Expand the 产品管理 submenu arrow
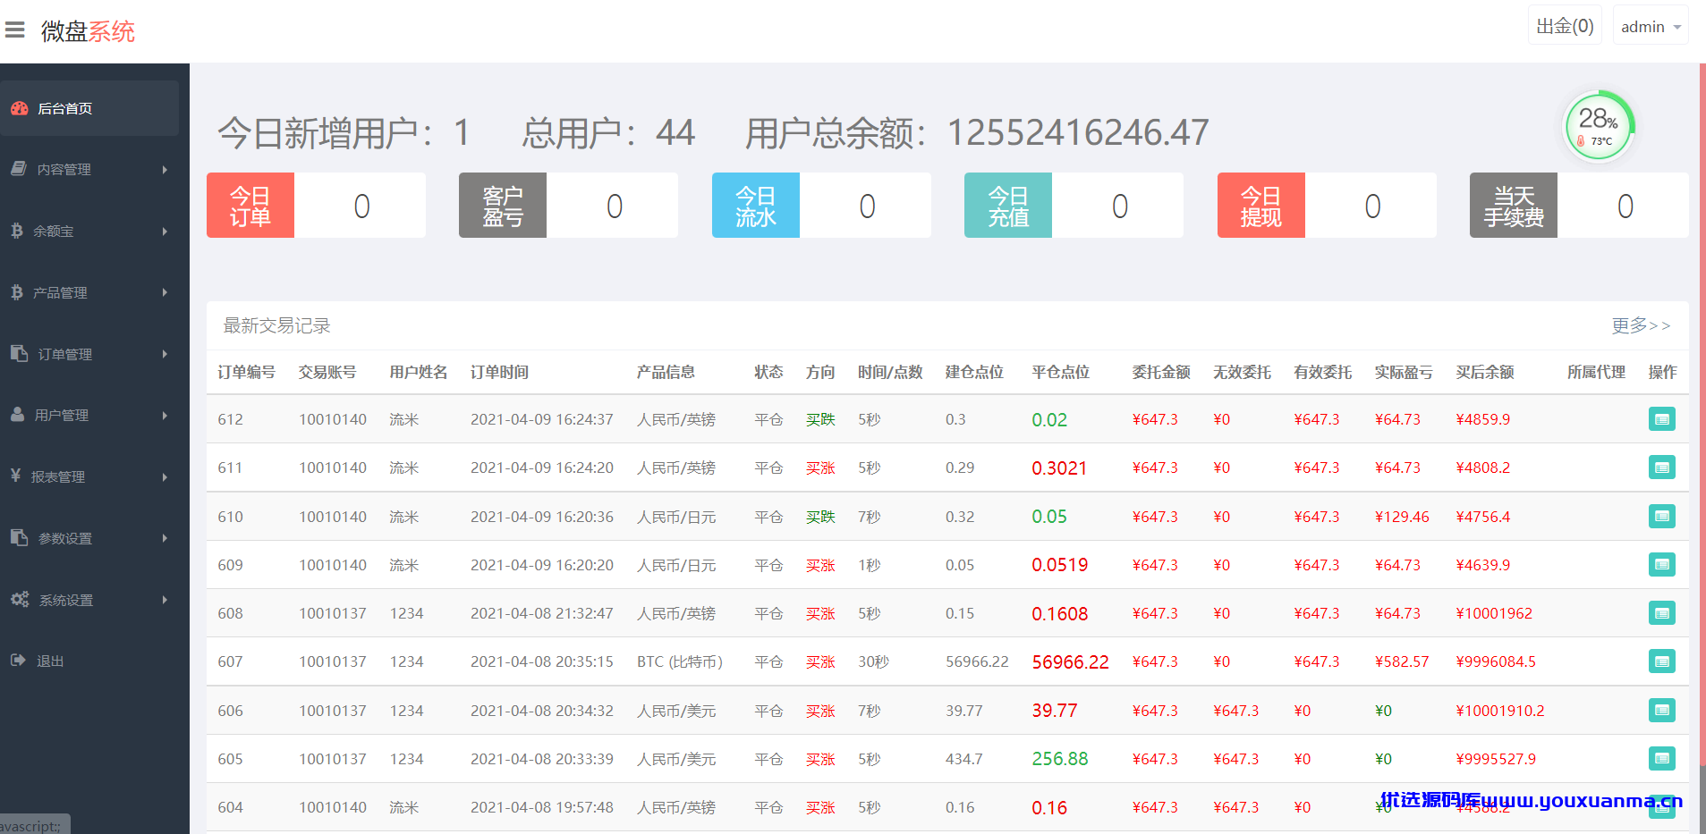Image resolution: width=1706 pixels, height=834 pixels. (165, 292)
